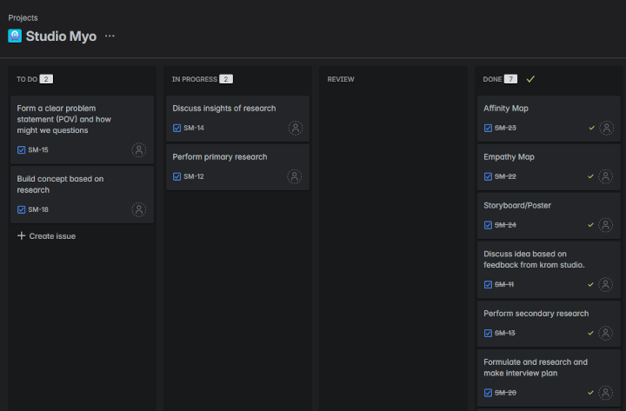Image resolution: width=626 pixels, height=411 pixels.
Task: Open the SM-18 issue key link
Action: tap(38, 209)
